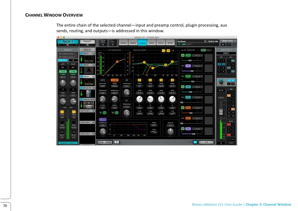Open the last ADD PLUGIN slot dropdown
This screenshot has height=211, width=298.
(93, 134)
